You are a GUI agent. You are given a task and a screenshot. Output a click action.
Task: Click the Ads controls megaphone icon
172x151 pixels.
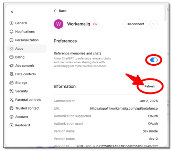click(x=11, y=66)
